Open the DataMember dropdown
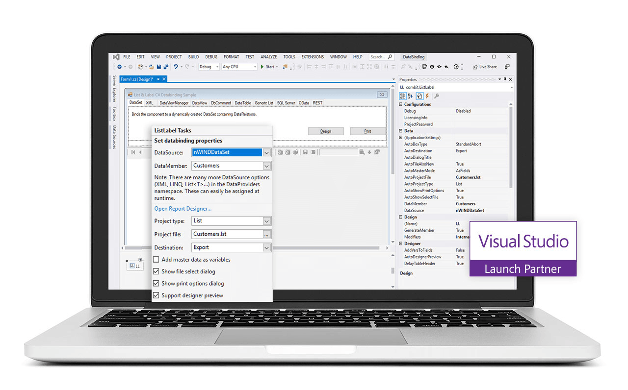Screen dimensions: 628x390 (x=266, y=166)
